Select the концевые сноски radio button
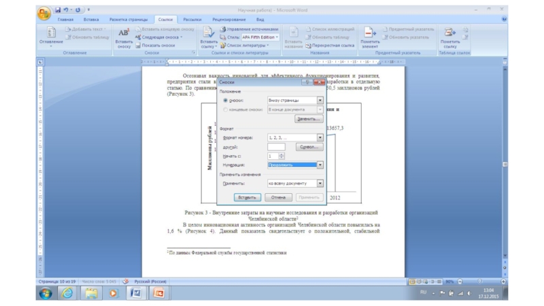544x306 pixels. coord(226,109)
